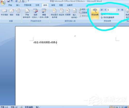Open the 选择收件人 dropdown button
This screenshot has width=129, height=108.
pos(35,14)
